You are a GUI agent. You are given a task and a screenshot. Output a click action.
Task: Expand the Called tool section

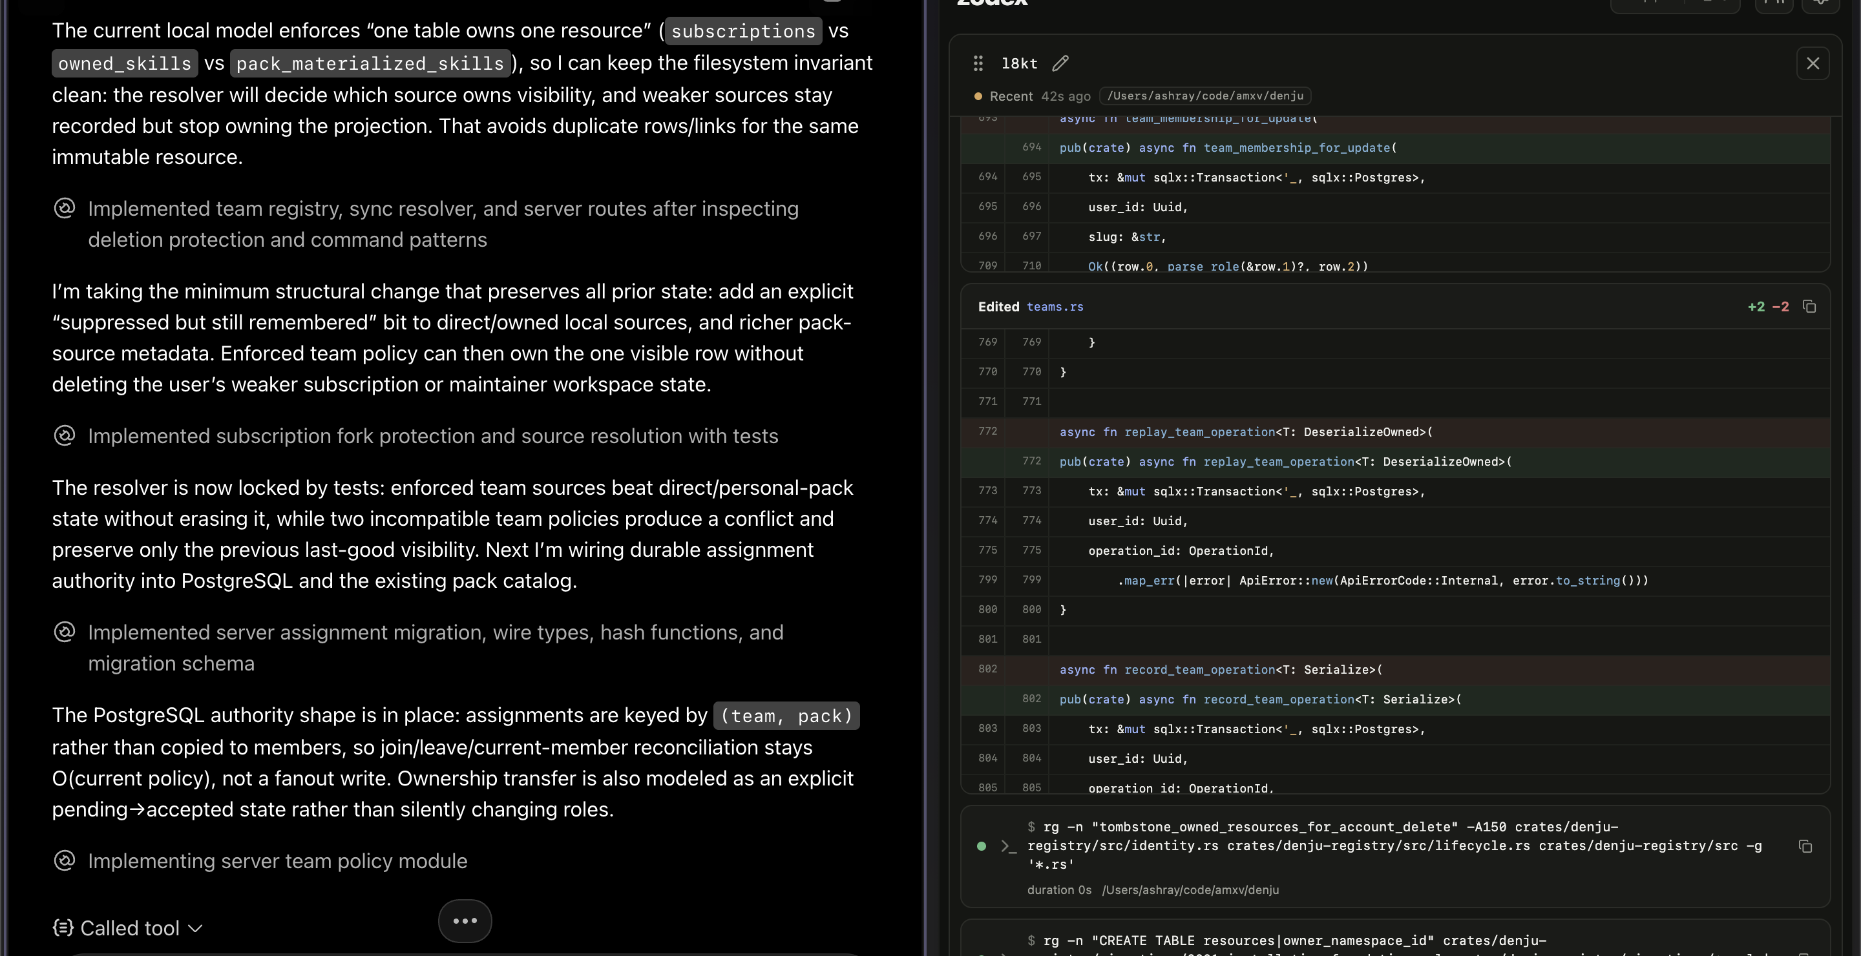pos(129,928)
